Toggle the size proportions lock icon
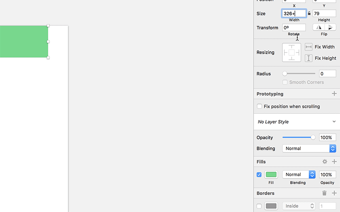 tap(309, 13)
